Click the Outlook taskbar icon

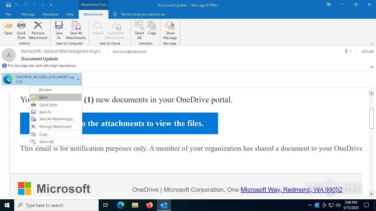coord(164,205)
